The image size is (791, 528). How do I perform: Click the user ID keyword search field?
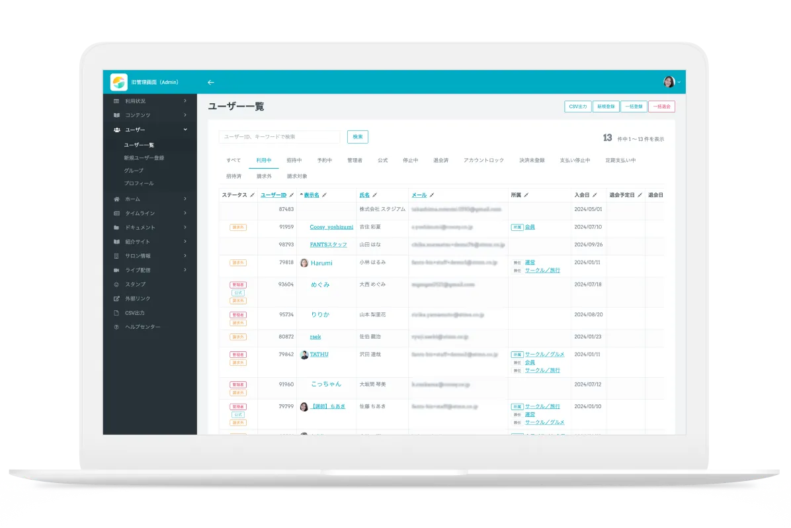pos(280,137)
